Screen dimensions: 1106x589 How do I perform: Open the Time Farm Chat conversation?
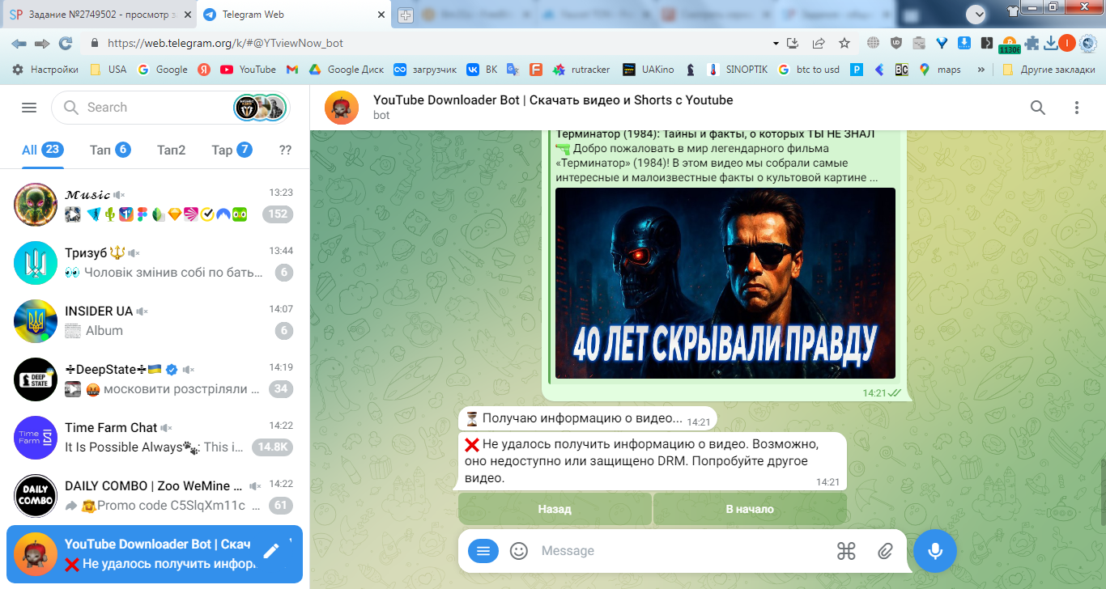tap(155, 438)
